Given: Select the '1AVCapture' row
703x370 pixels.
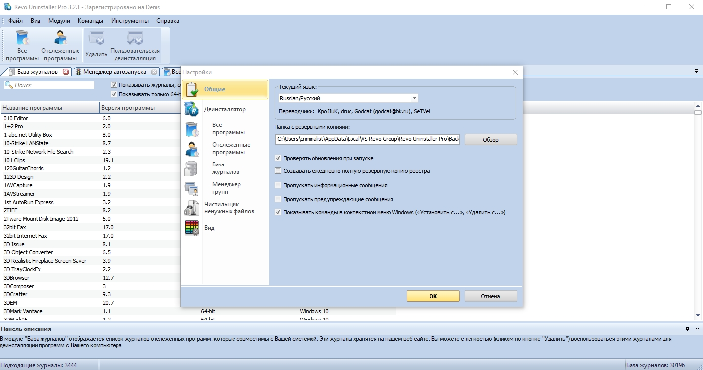Looking at the screenshot, I should tap(90, 185).
